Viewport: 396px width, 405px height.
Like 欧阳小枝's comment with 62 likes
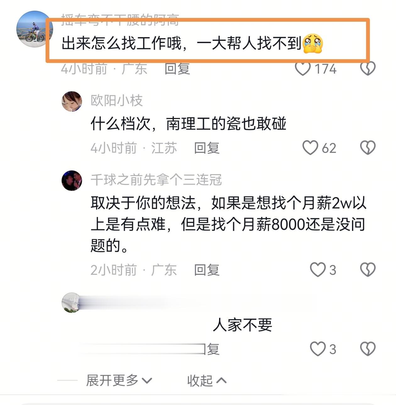tap(310, 148)
